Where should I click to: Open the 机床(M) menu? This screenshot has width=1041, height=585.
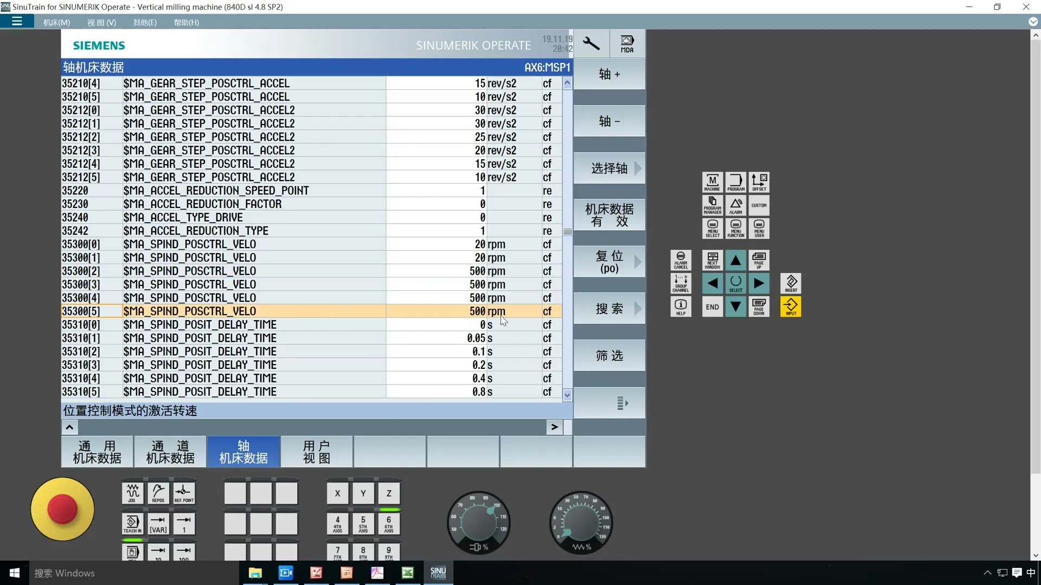(56, 22)
